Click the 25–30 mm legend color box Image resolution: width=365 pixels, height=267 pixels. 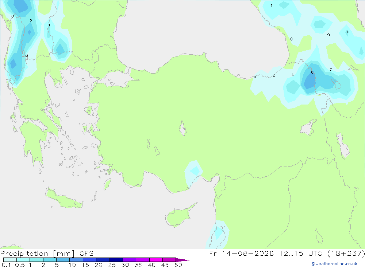pyautogui.click(x=116, y=260)
